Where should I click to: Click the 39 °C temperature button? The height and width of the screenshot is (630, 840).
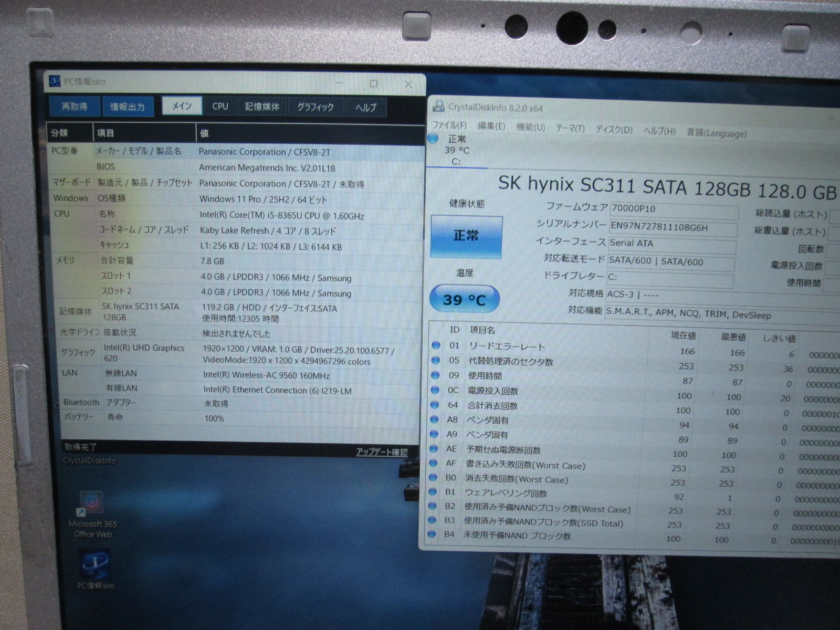[x=465, y=299]
